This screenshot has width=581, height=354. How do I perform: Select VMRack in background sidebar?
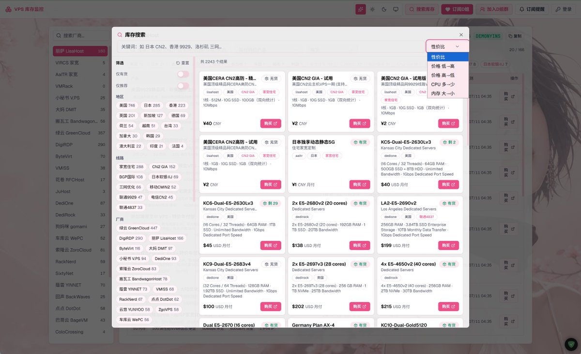(x=80, y=86)
